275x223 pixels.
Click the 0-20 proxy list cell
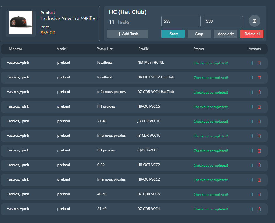(x=101, y=165)
